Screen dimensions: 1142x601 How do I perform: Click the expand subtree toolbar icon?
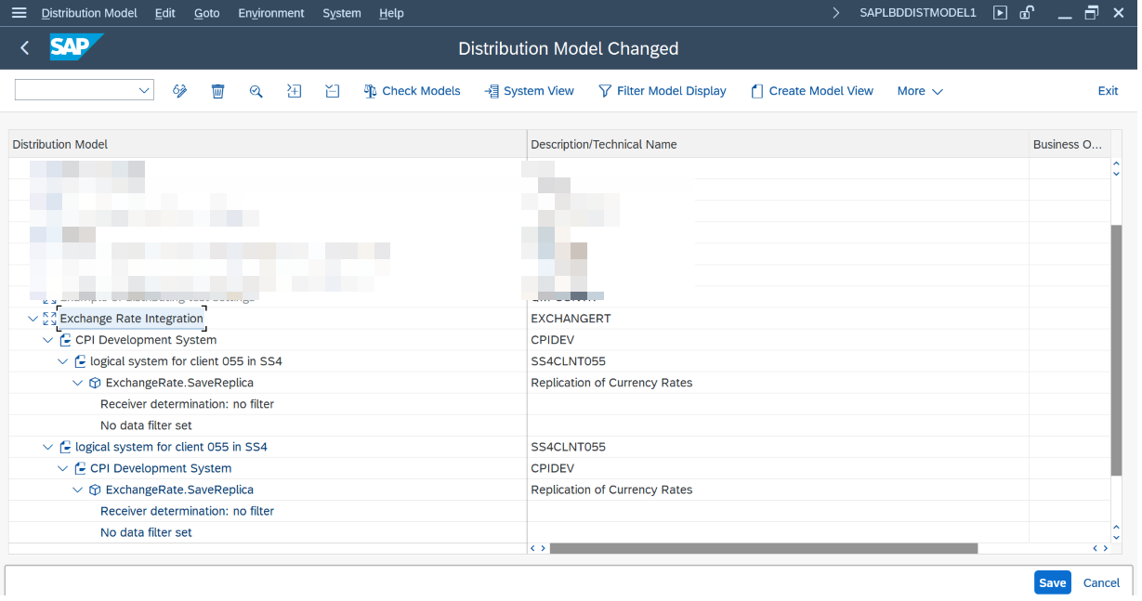[295, 91]
